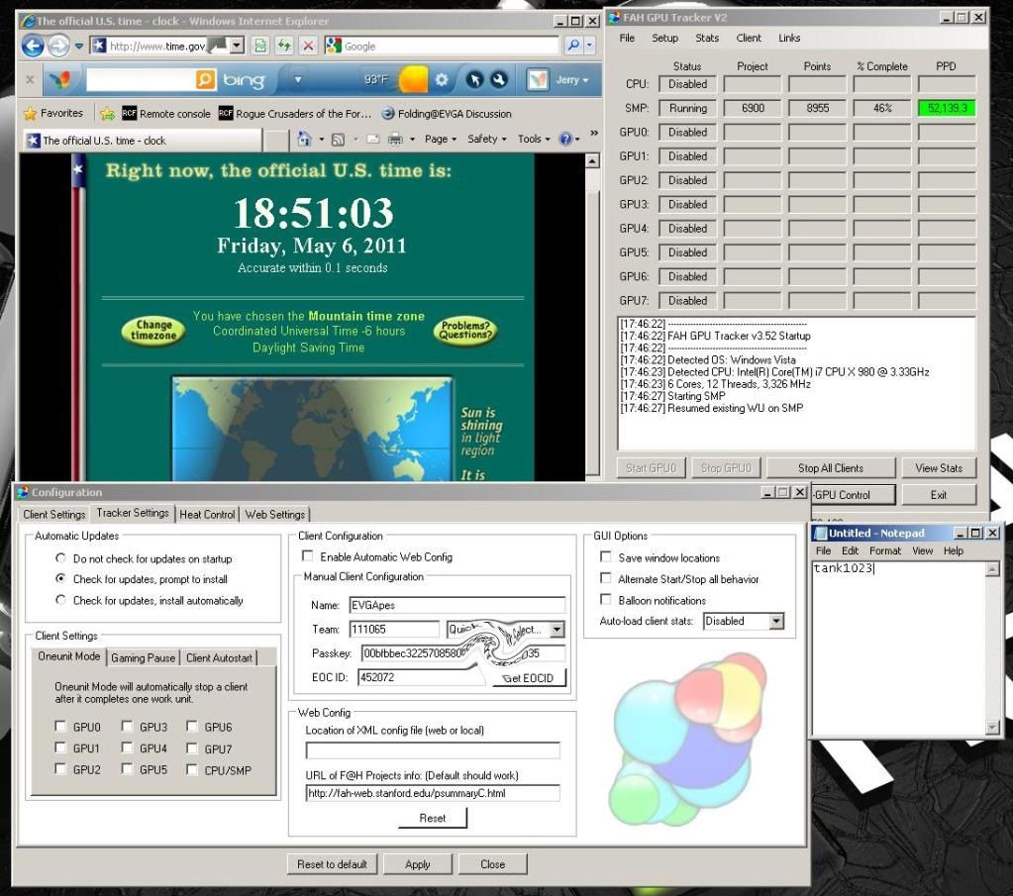Click the Stop All Clients button
Viewport: 1013px width, 896px height.
point(830,468)
